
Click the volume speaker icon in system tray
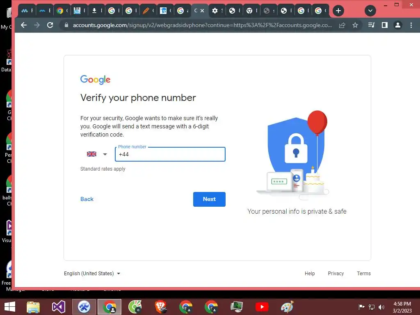pyautogui.click(x=381, y=307)
